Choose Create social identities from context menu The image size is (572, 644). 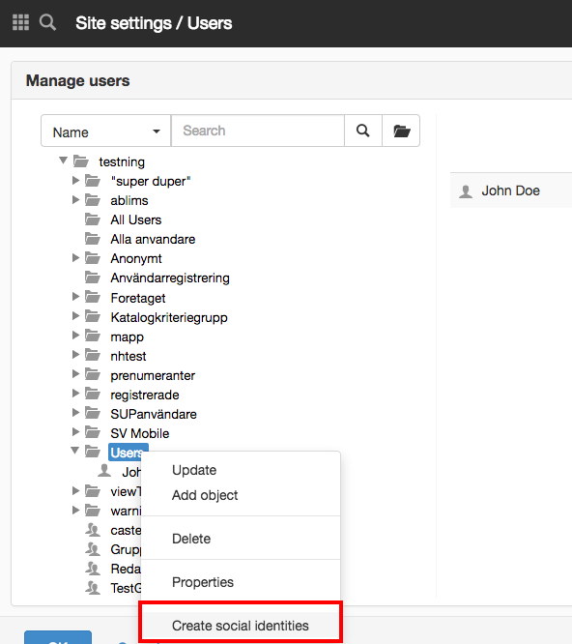pos(241,626)
